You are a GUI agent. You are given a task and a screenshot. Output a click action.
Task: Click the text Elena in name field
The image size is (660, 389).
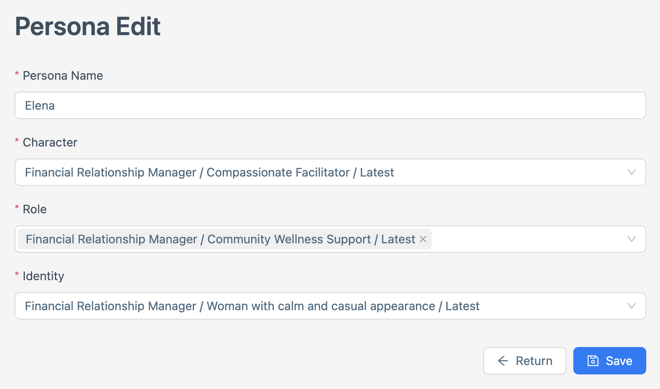[40, 105]
